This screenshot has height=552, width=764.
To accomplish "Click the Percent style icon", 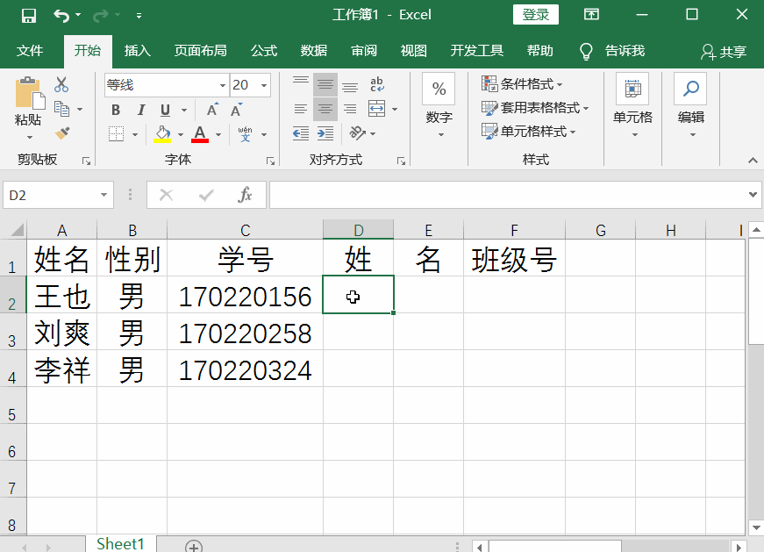I will tap(438, 87).
